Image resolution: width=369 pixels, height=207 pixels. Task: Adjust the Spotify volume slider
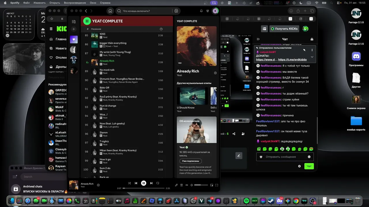click(x=201, y=185)
